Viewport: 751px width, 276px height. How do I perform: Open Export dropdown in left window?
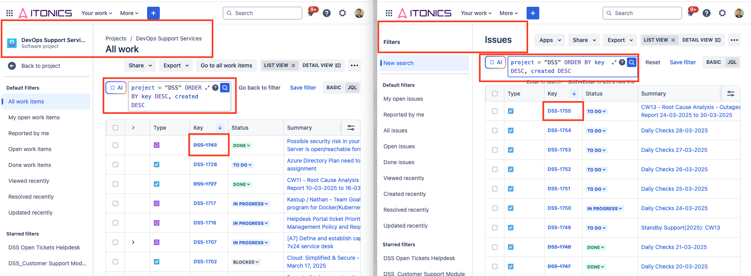[x=176, y=65]
